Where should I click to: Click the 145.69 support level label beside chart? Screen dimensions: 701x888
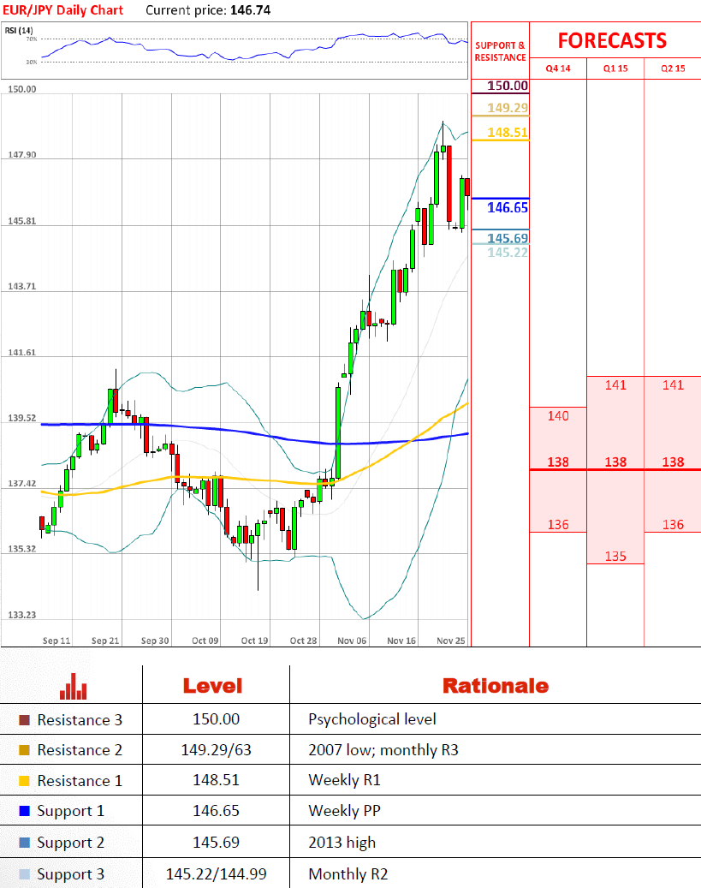coord(508,238)
